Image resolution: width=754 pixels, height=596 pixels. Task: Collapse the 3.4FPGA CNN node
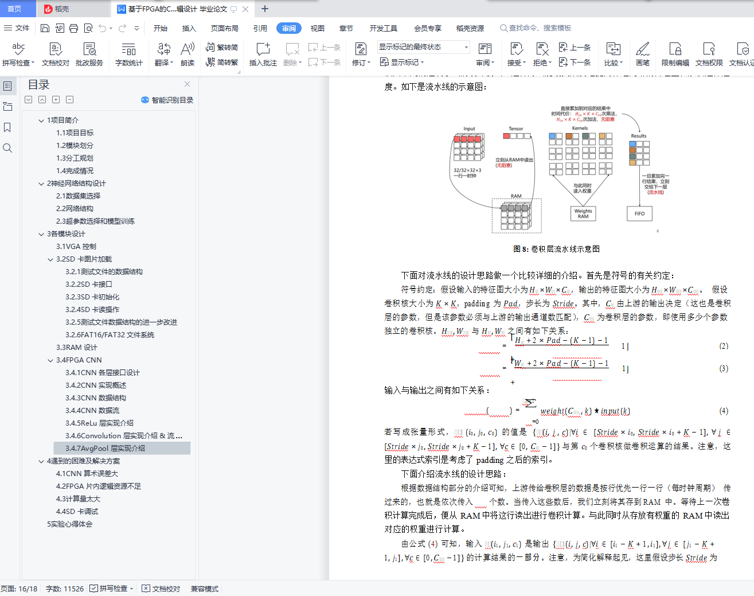tap(50, 360)
